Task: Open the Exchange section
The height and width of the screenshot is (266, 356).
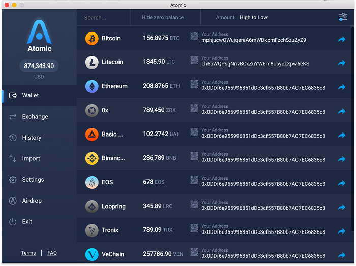Action: [x=39, y=117]
